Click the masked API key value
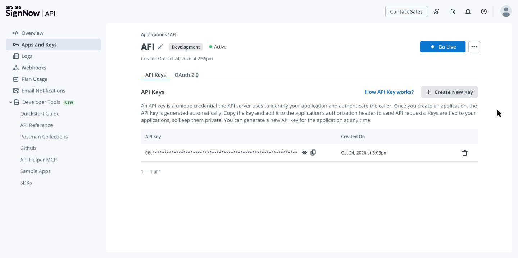This screenshot has height=258, width=518. coord(221,153)
